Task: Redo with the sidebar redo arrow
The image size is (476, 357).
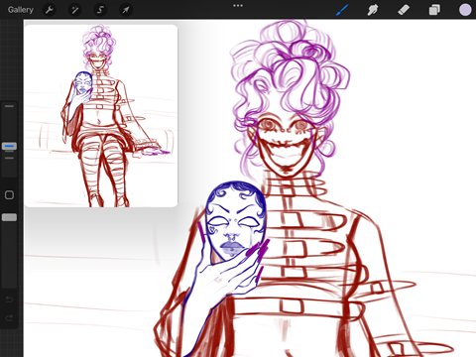Action: point(9,318)
